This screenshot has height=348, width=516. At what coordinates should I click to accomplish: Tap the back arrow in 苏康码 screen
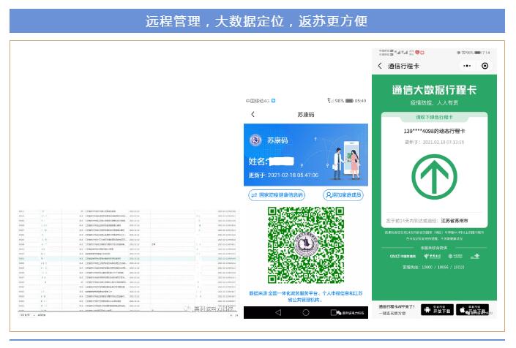[253, 114]
